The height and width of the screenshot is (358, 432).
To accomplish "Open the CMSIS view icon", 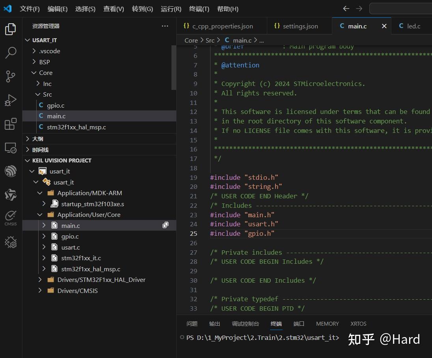I will [11, 218].
